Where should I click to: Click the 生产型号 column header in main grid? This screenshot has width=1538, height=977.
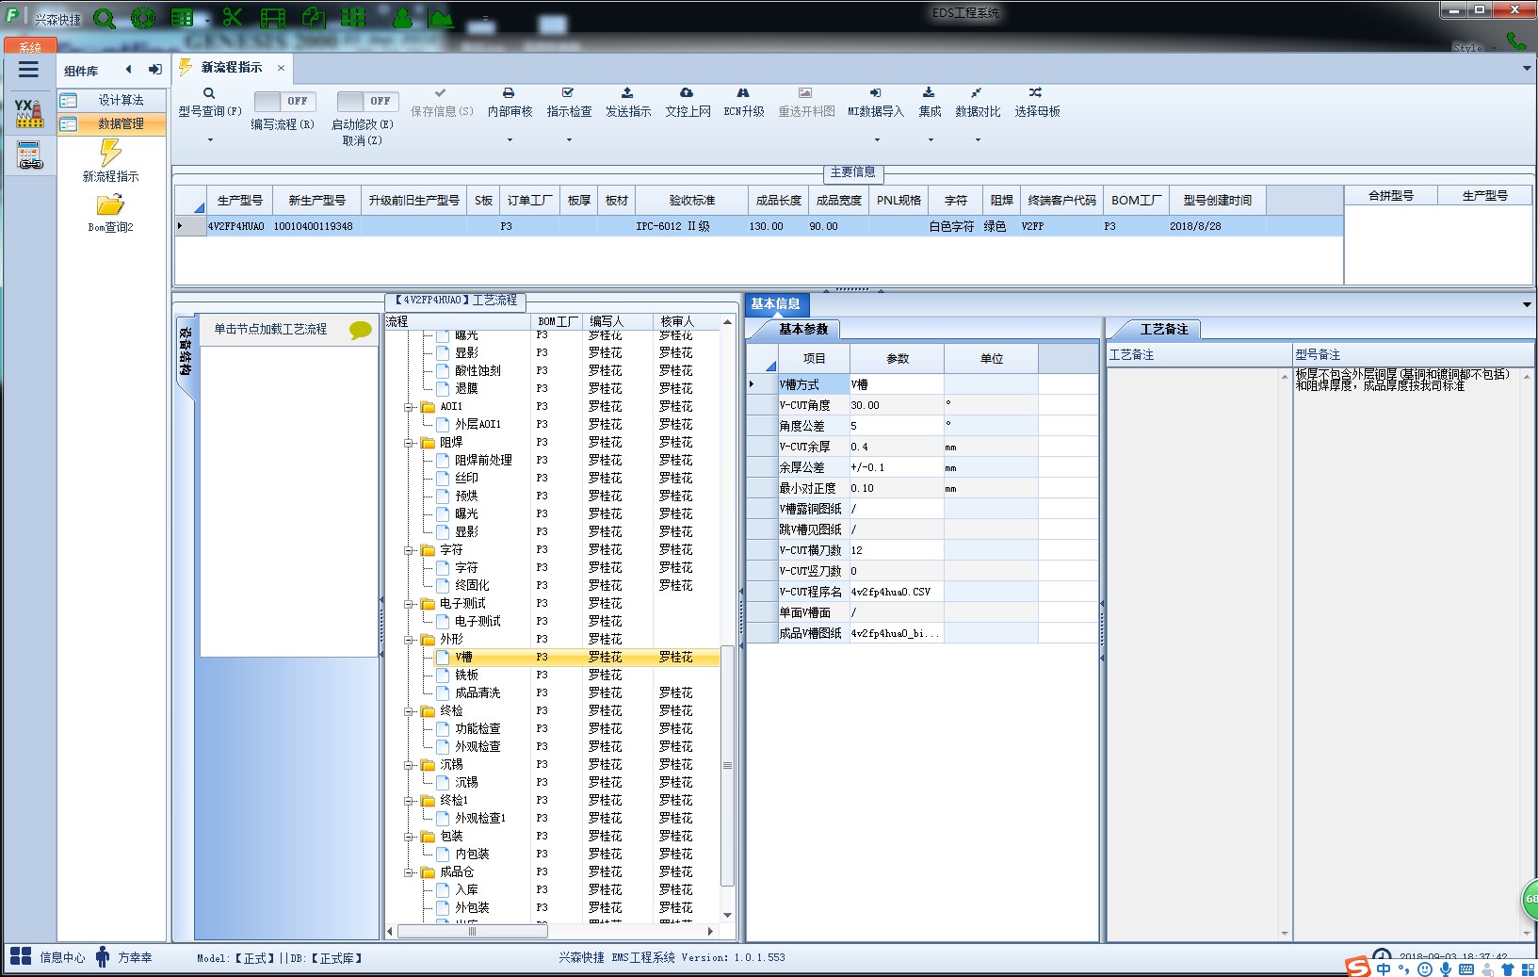click(x=240, y=200)
